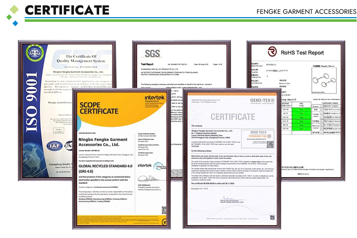Click the SGS logo on the test report

152,53
